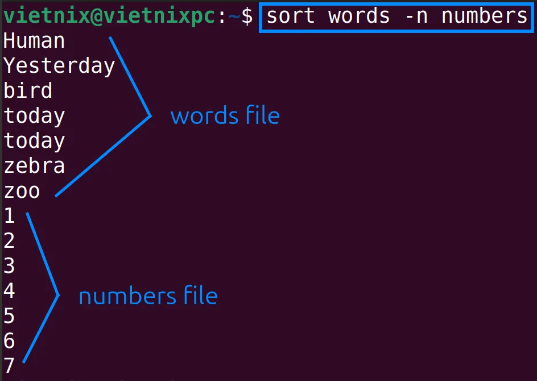Select the "zoo" output line
537x381 pixels.
(22, 192)
